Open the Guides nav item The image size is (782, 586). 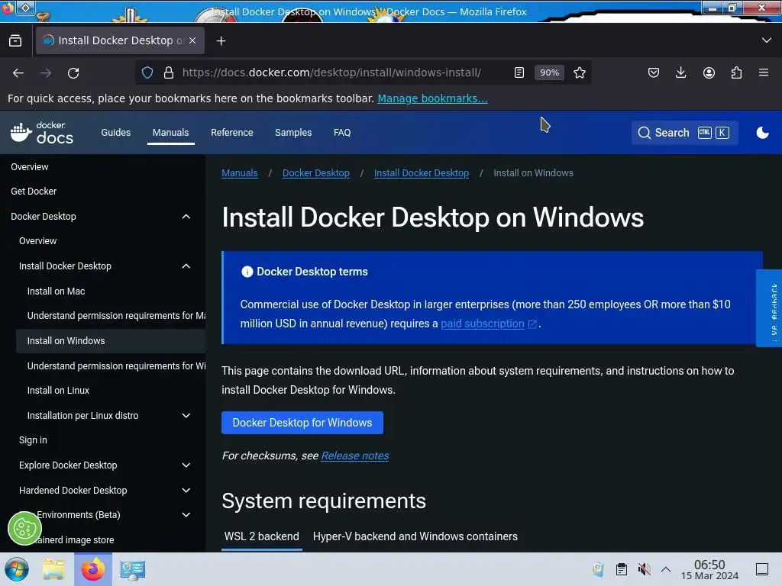pyautogui.click(x=116, y=133)
